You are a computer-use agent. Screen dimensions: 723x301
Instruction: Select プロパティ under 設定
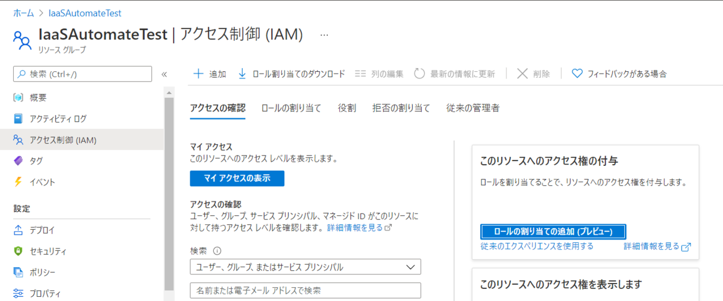click(82, 294)
